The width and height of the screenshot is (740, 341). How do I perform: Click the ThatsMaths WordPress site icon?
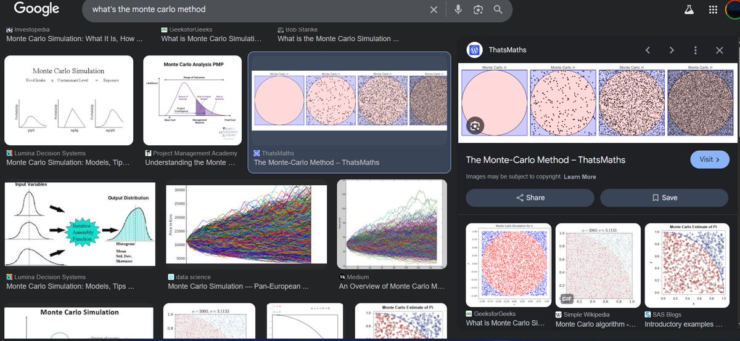point(475,50)
